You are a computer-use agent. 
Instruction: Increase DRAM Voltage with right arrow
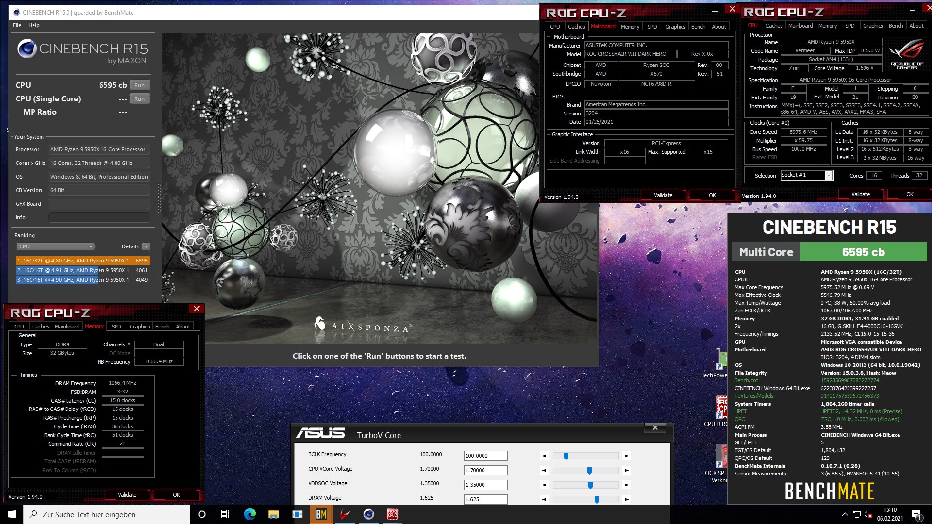627,499
